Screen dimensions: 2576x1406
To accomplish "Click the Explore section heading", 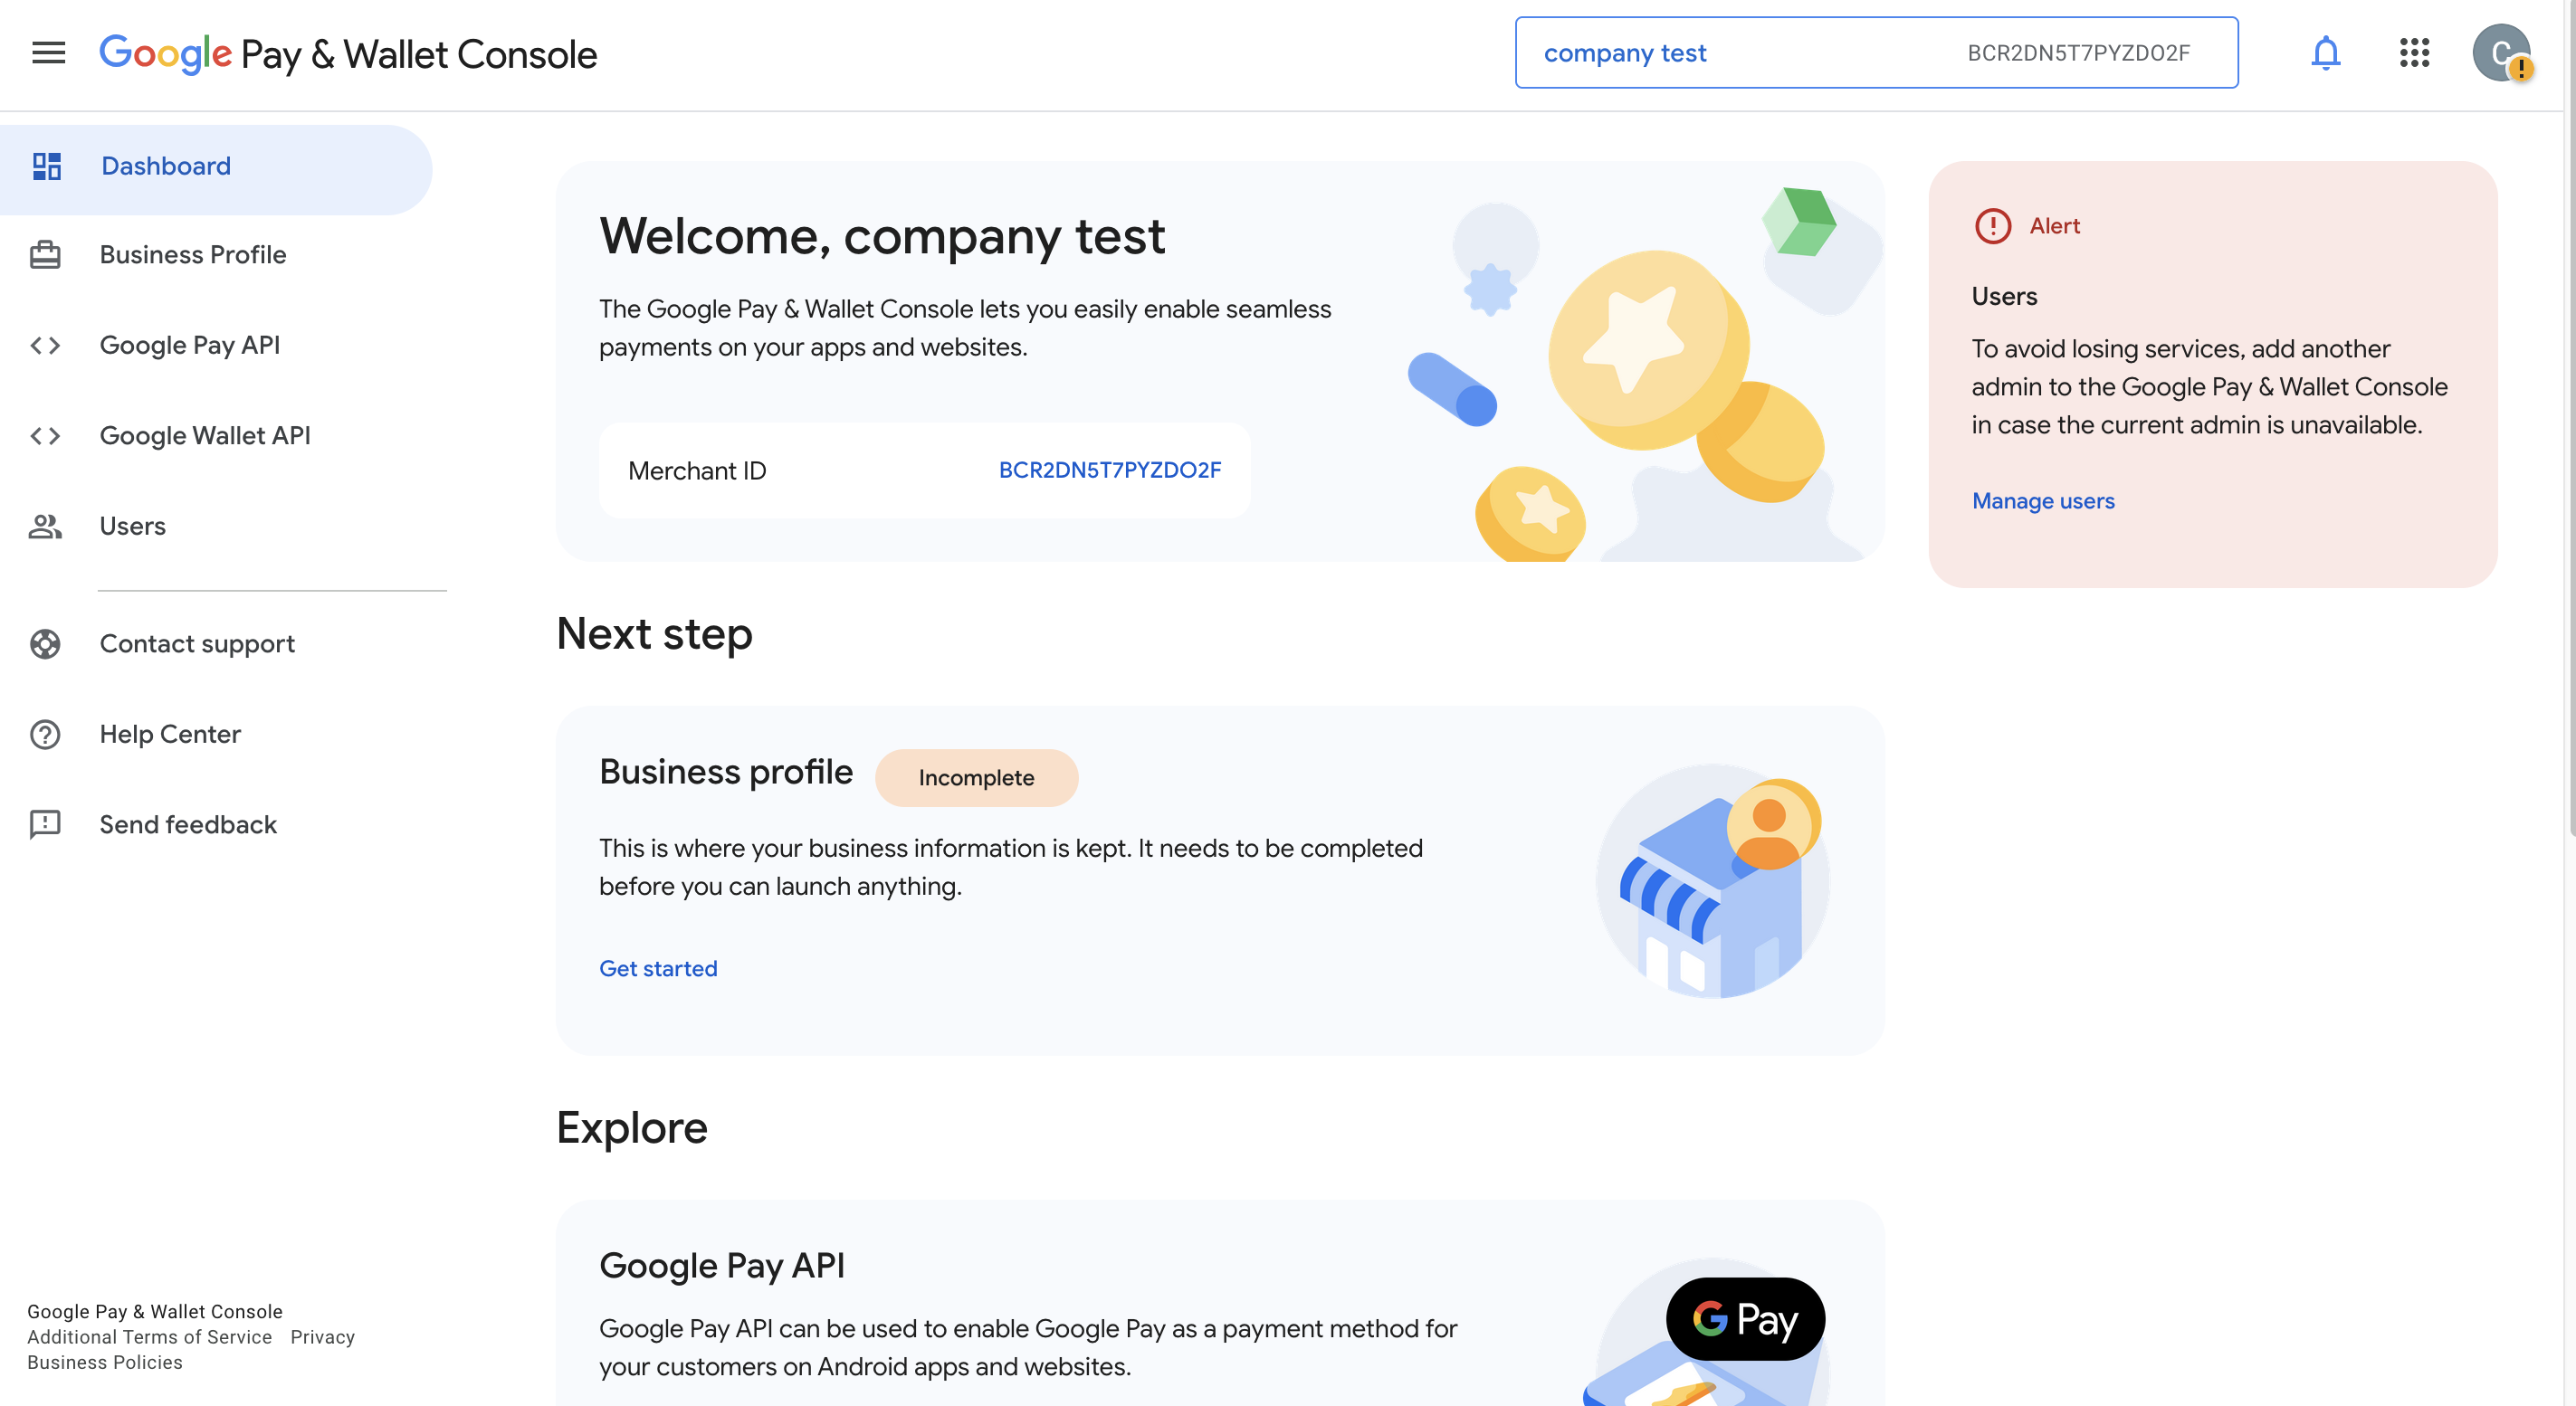I will [x=632, y=1128].
